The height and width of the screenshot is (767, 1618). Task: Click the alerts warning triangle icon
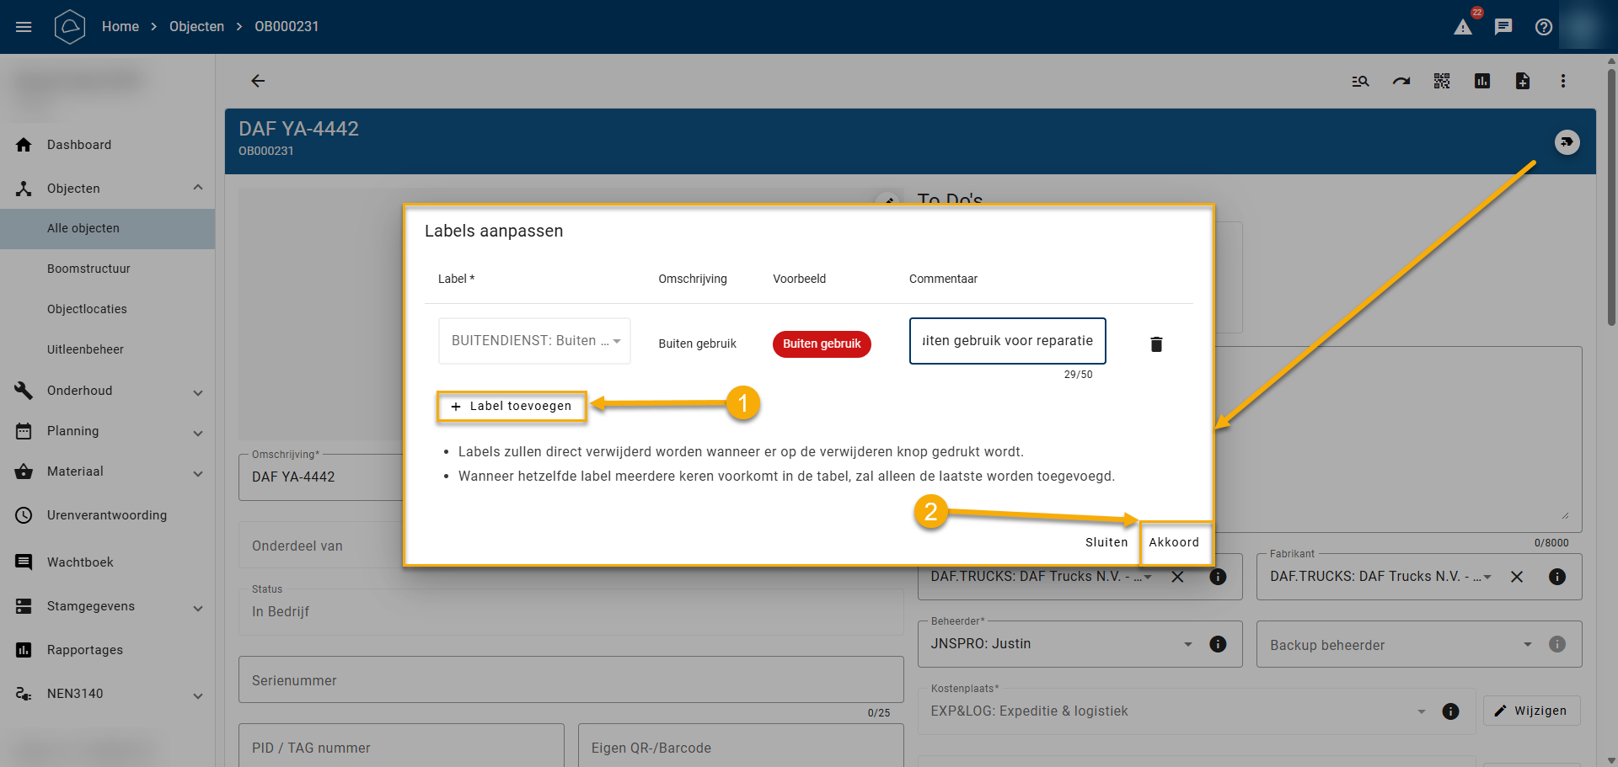coord(1463,27)
